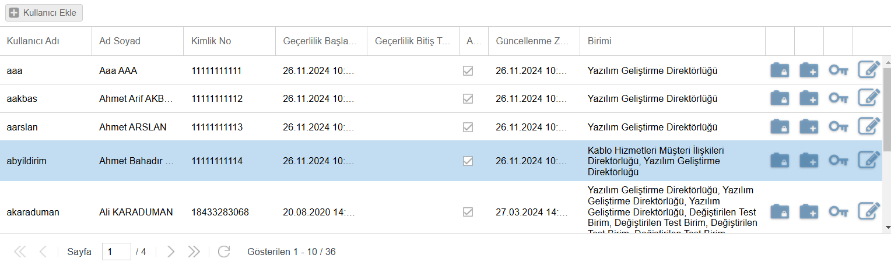Image resolution: width=891 pixels, height=269 pixels.
Task: Click folder-plus icon for abyildirim row
Action: click(809, 161)
